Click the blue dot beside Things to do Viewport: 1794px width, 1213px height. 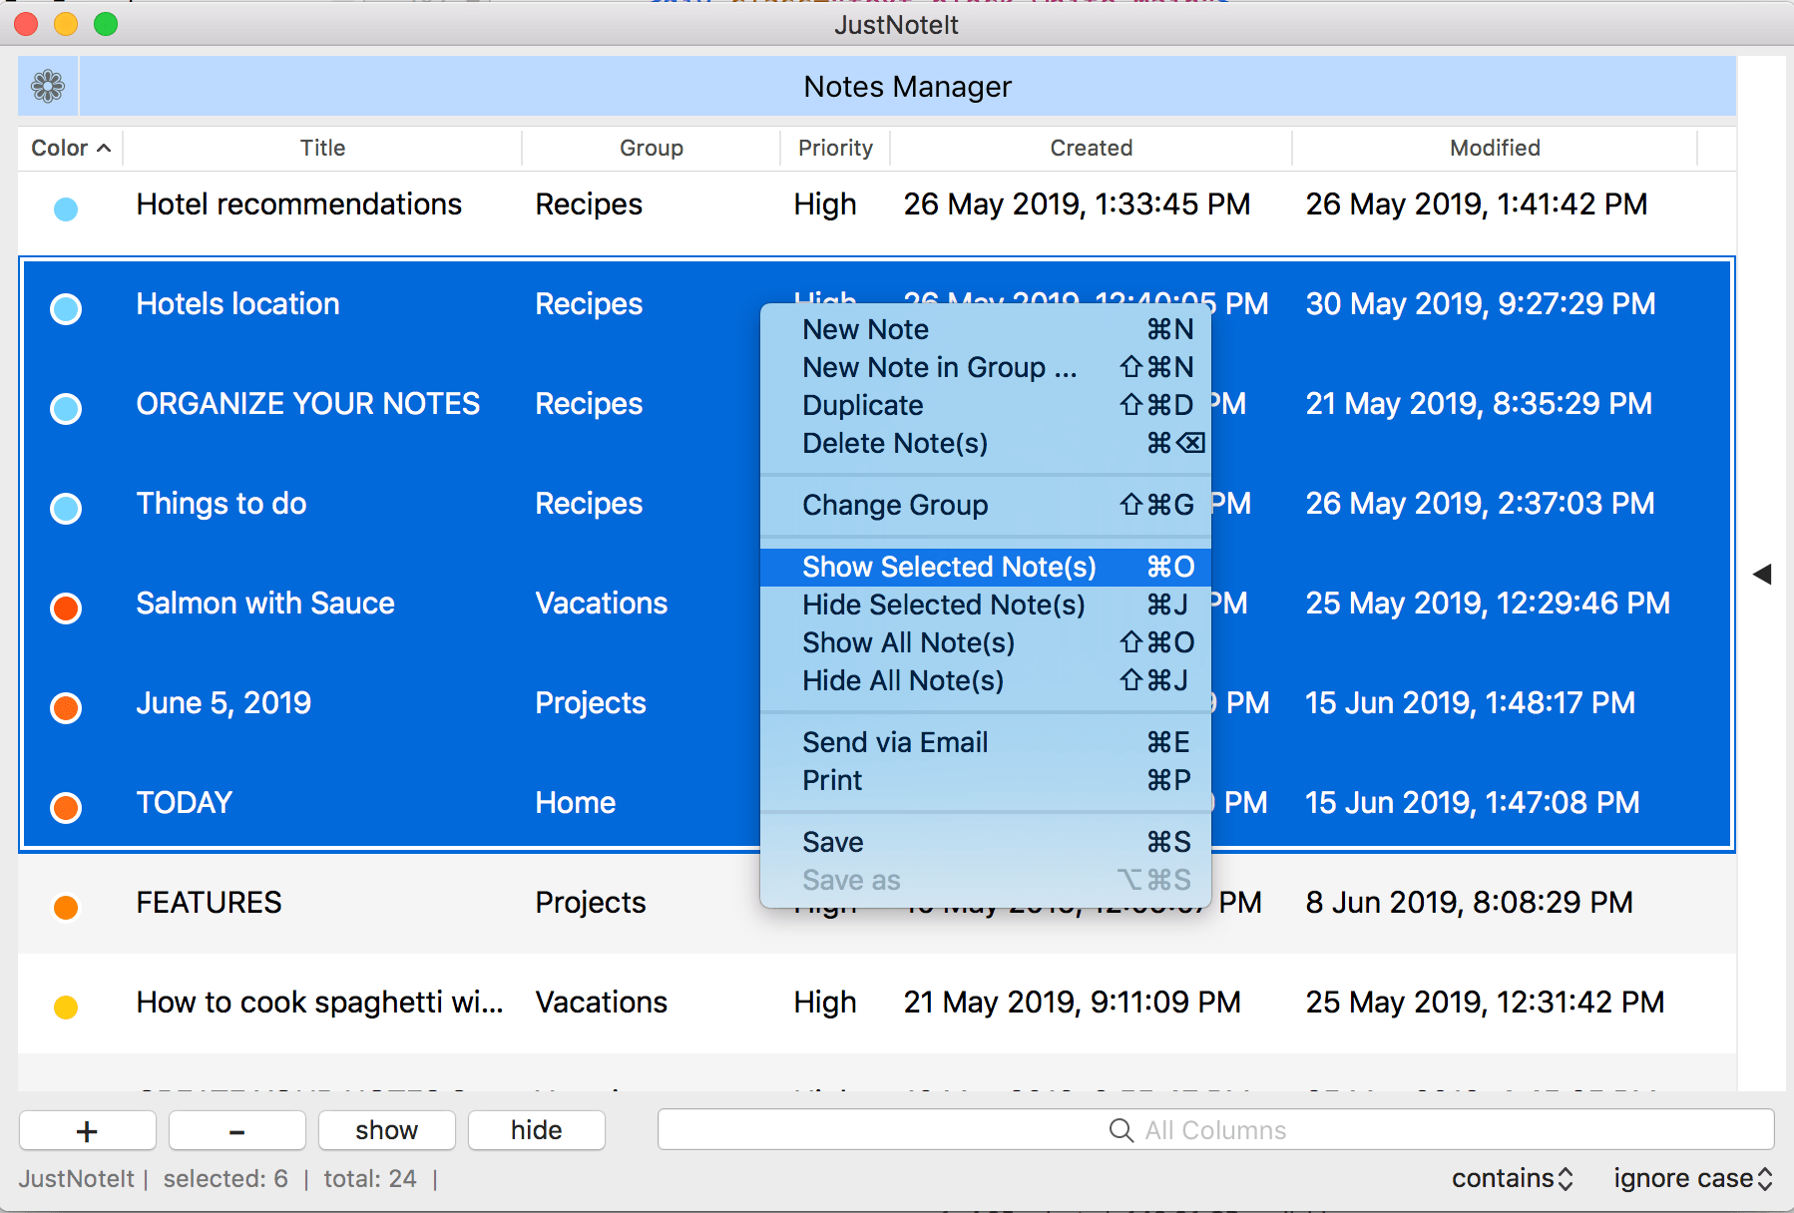coord(65,509)
